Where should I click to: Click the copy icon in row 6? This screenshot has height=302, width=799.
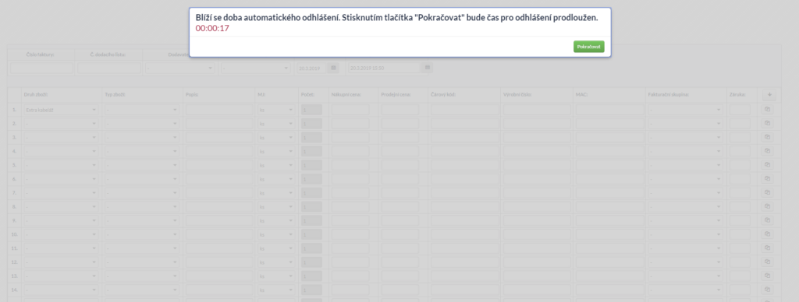[767, 179]
